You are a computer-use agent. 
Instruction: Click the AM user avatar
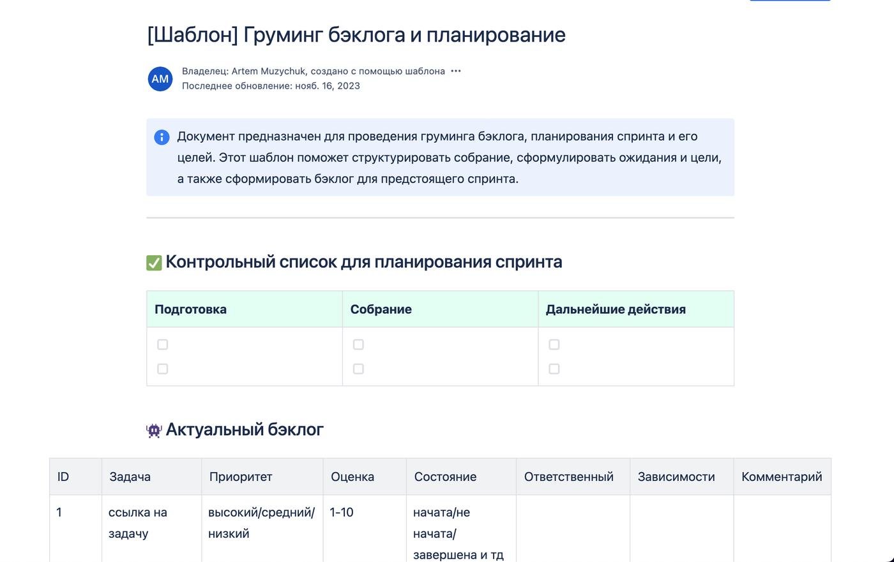pyautogui.click(x=160, y=79)
